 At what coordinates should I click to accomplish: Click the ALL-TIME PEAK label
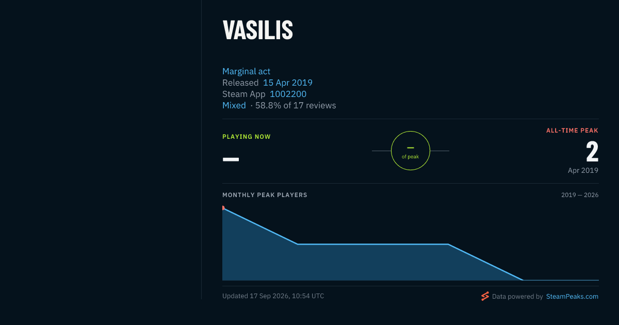coord(572,131)
